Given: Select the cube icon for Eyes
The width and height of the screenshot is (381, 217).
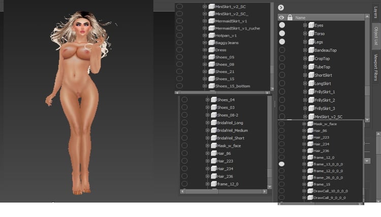Looking at the screenshot, I should tap(311, 25).
